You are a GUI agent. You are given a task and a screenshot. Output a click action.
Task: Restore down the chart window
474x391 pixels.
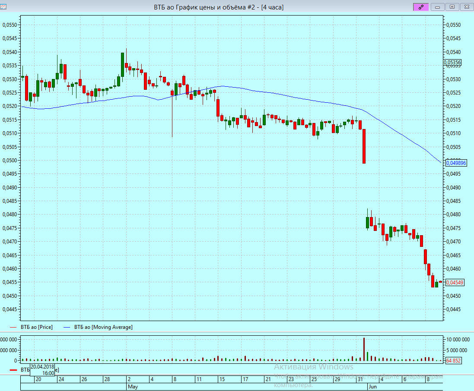point(452,7)
